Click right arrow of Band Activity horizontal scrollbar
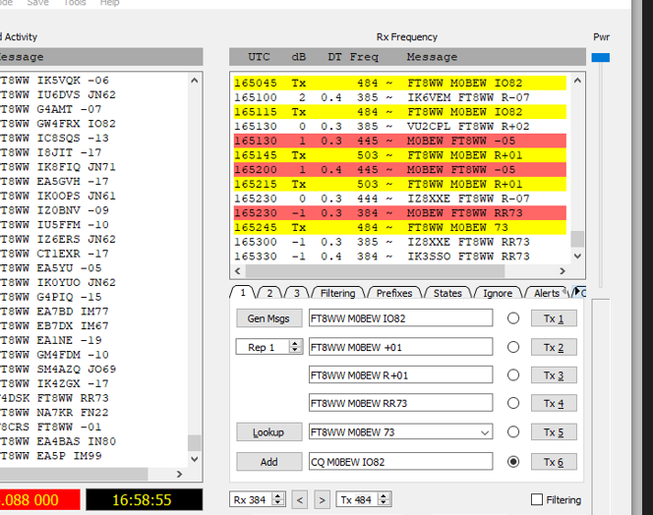Image resolution: width=653 pixels, height=515 pixels. pyautogui.click(x=179, y=474)
